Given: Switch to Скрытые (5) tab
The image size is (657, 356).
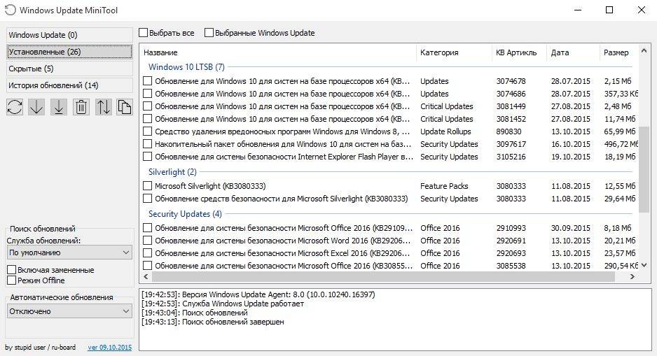Looking at the screenshot, I should (x=69, y=69).
